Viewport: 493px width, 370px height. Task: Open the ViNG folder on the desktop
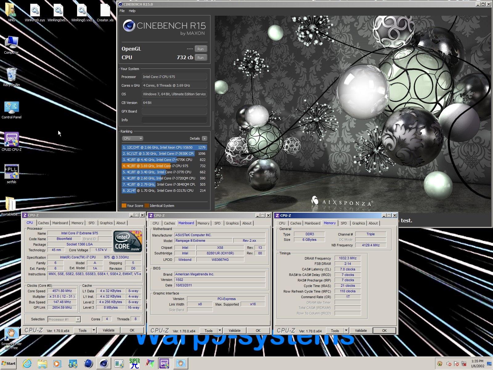(x=11, y=12)
